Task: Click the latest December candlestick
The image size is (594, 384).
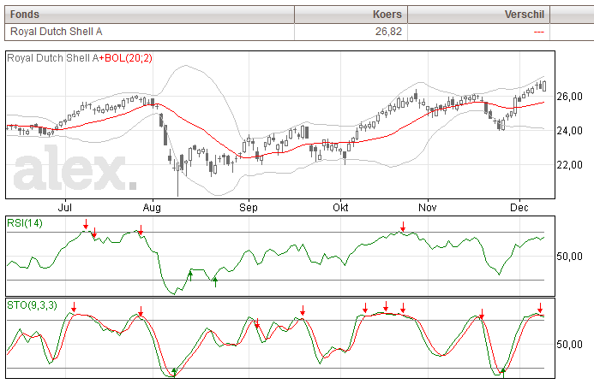Action: click(x=544, y=86)
